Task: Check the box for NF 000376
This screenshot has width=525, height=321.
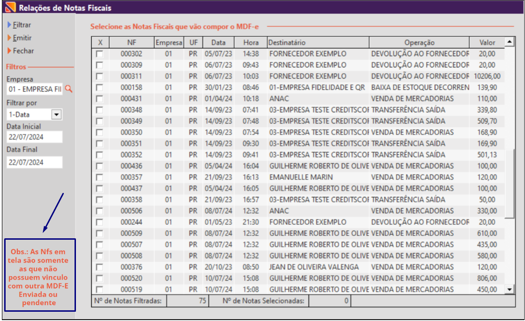Action: coord(99,267)
